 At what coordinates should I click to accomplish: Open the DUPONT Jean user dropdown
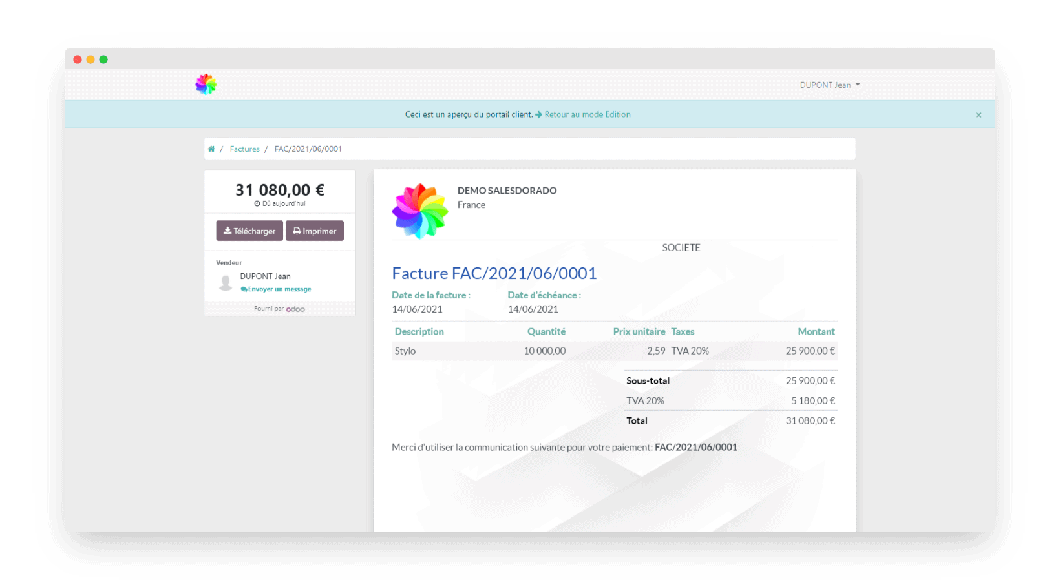click(x=830, y=85)
